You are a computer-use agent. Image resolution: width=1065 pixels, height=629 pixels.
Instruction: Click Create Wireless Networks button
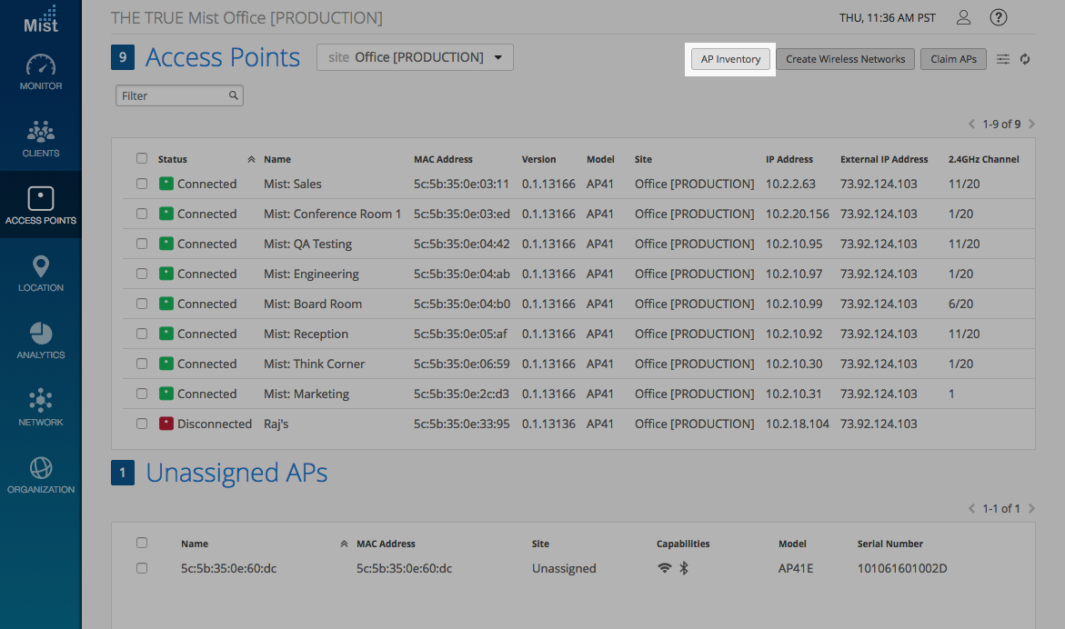click(845, 59)
